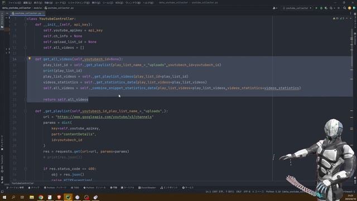Open youtube_collector run configuration dropdown
Viewport: 357px width, 201px height.
[x=297, y=8]
